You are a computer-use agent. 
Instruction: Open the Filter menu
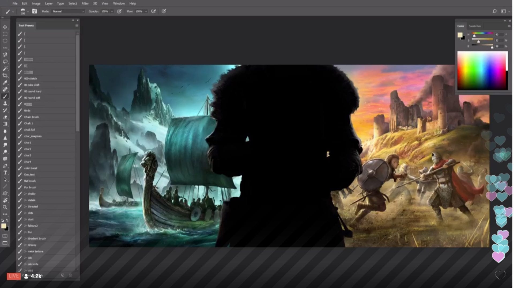point(85,3)
